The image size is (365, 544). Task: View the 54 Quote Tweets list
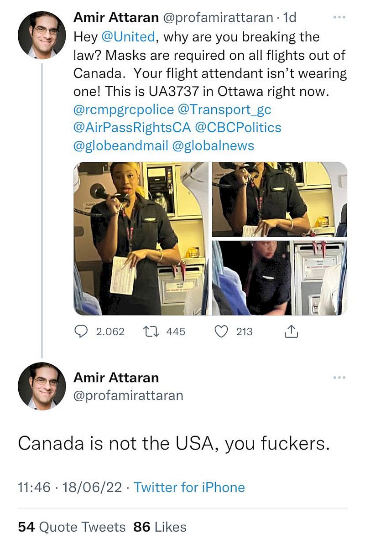72,527
